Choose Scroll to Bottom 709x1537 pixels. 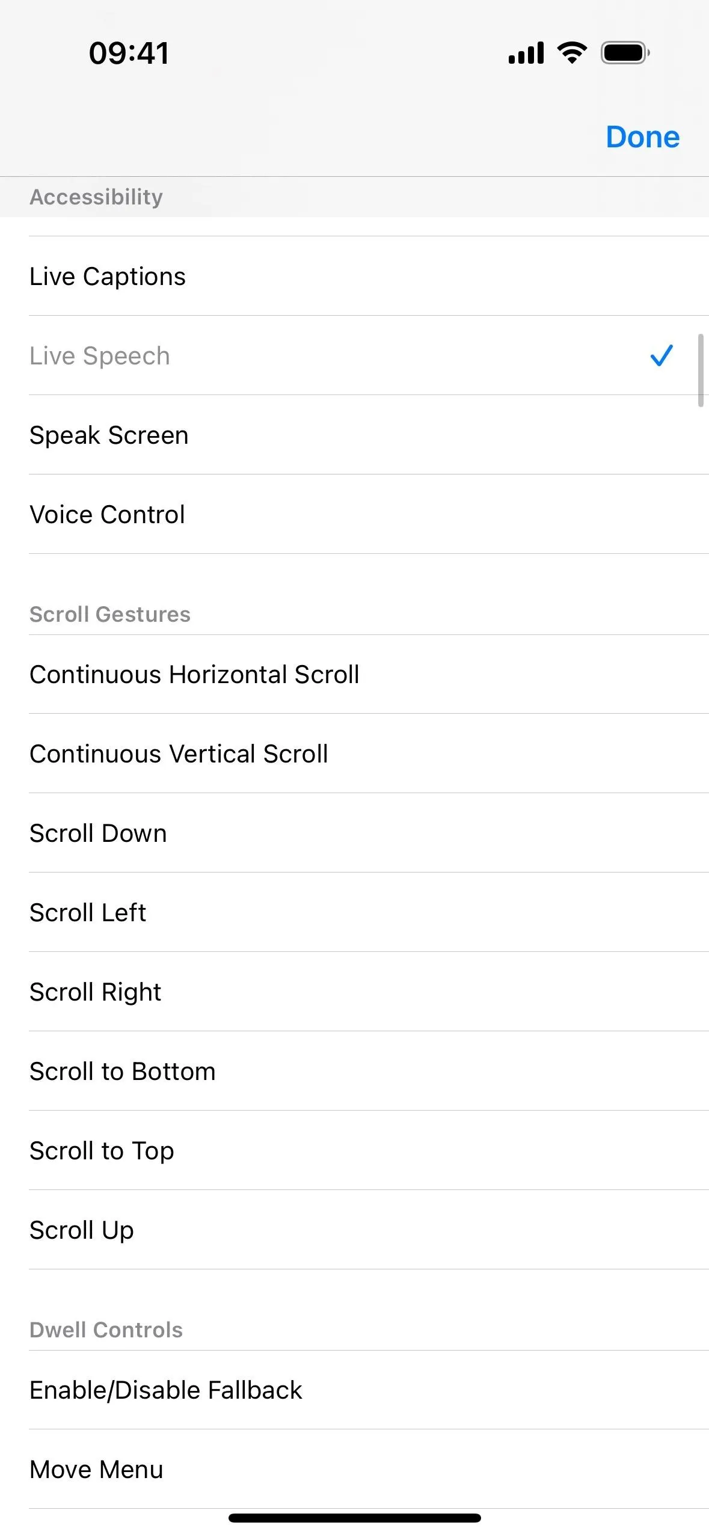(354, 1071)
